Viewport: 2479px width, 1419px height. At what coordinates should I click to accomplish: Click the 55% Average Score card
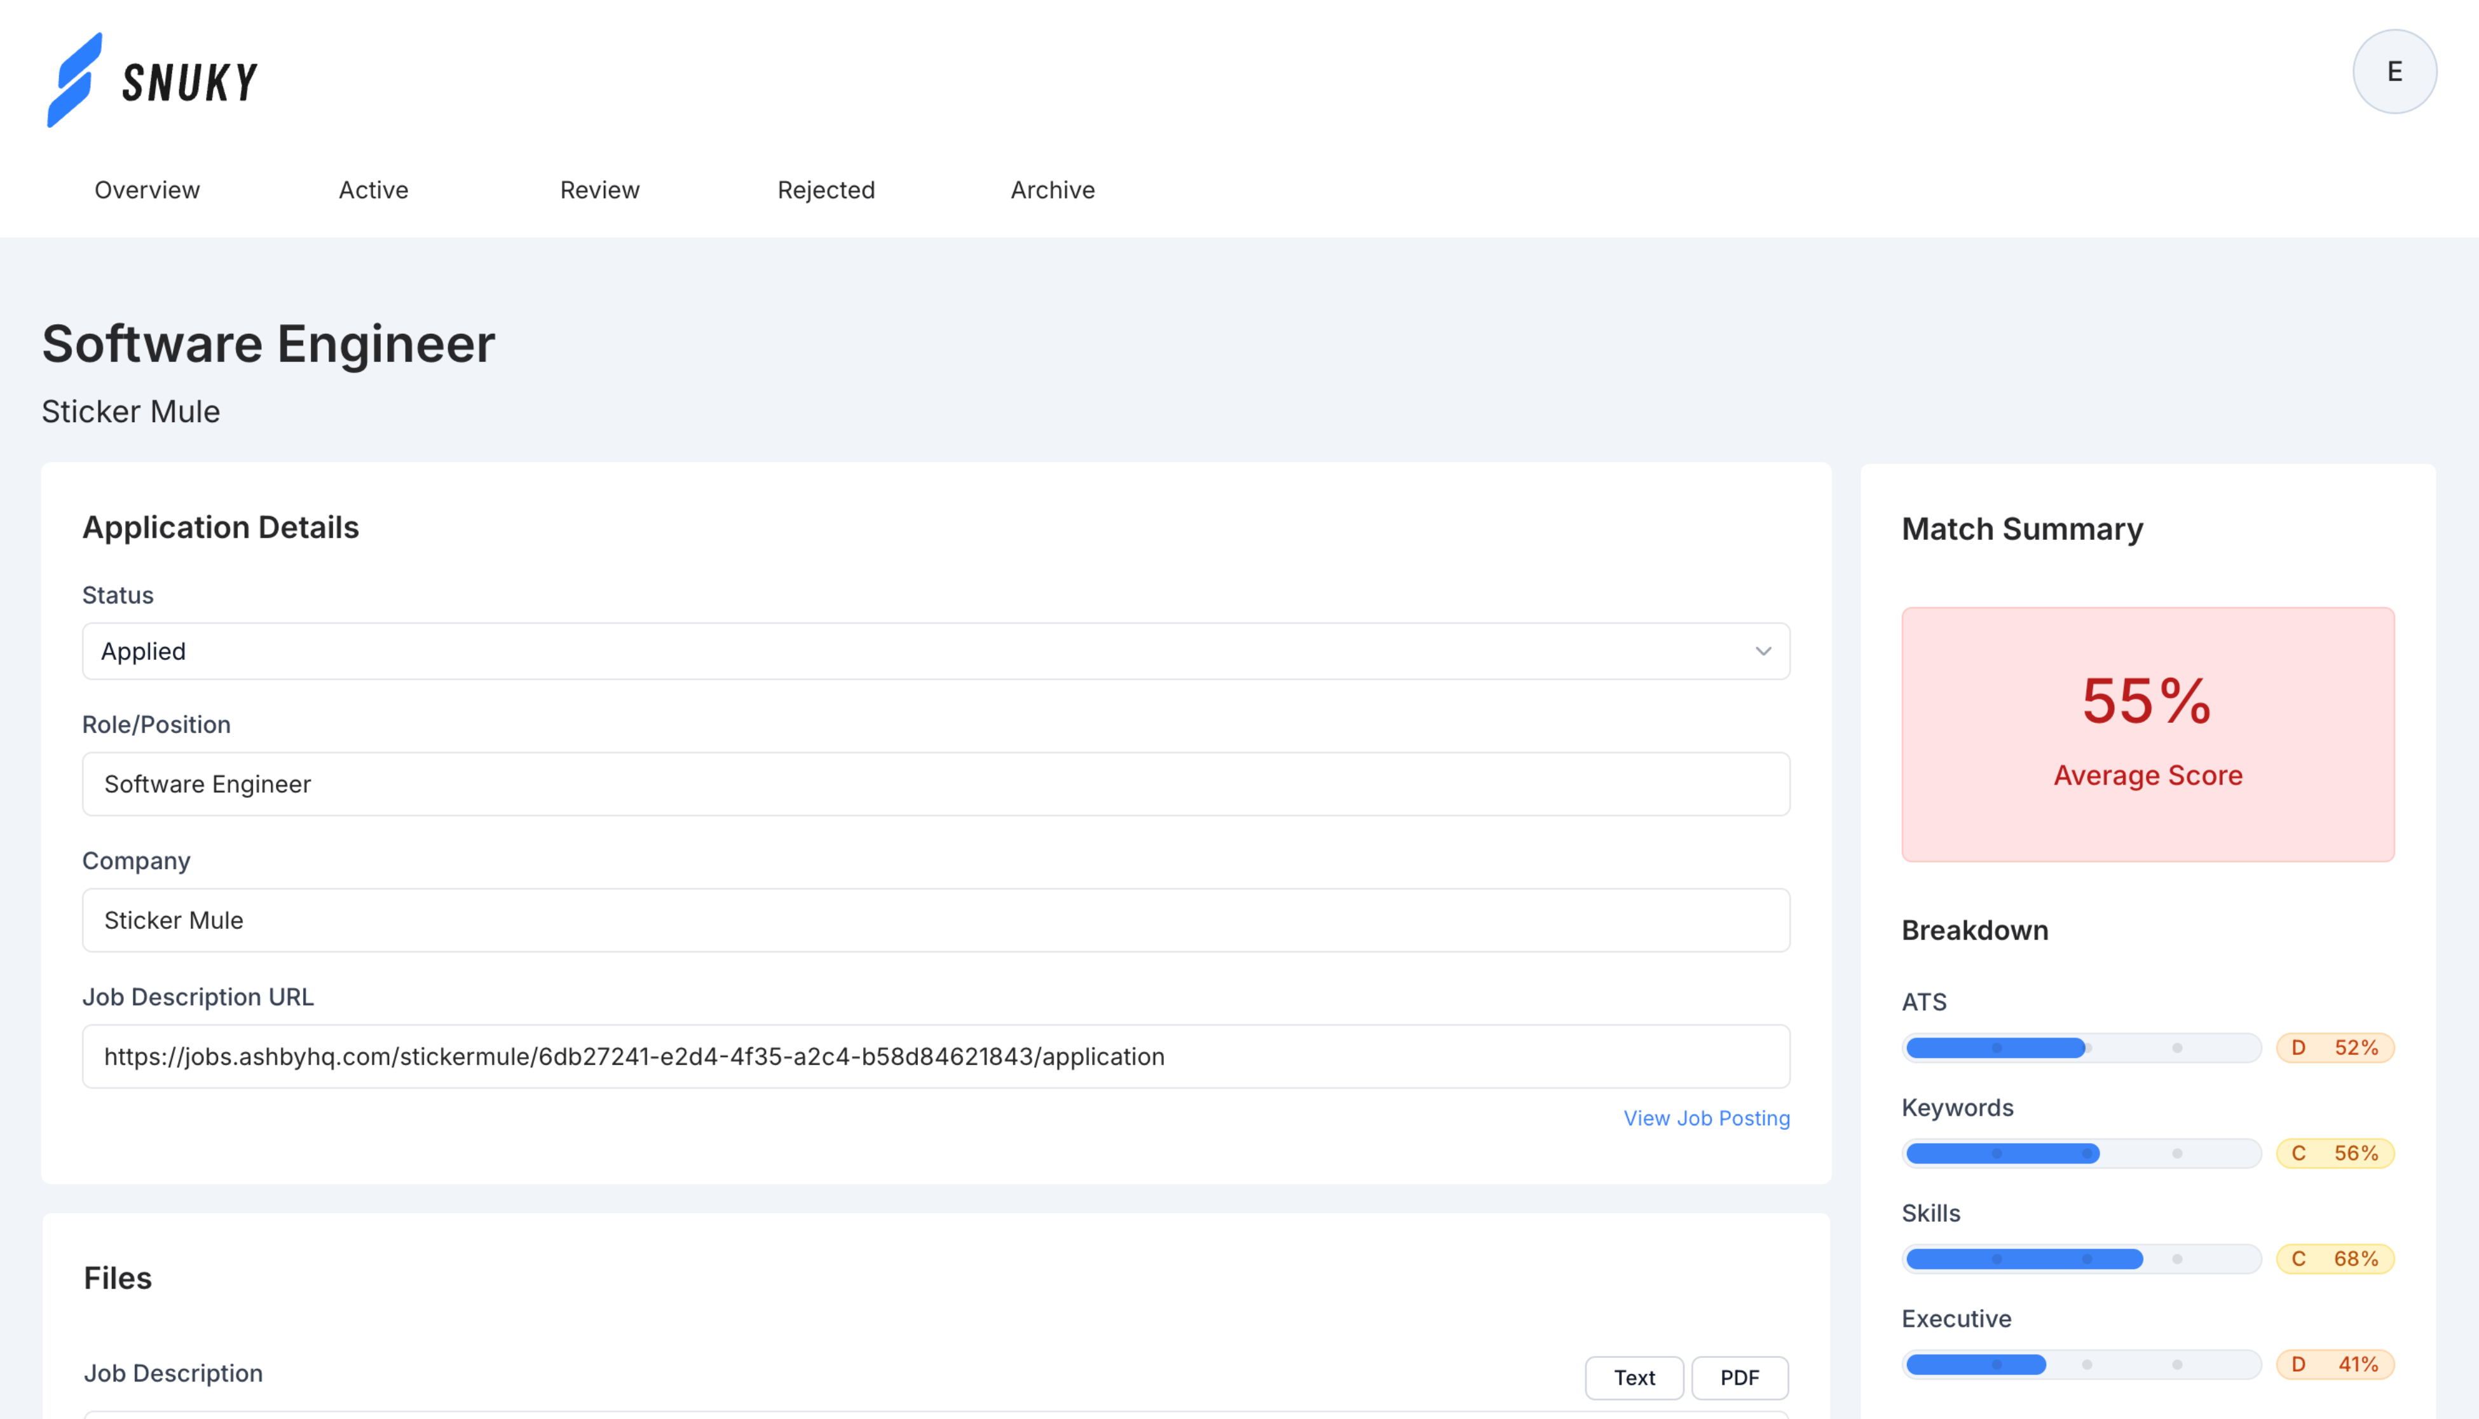(2148, 734)
